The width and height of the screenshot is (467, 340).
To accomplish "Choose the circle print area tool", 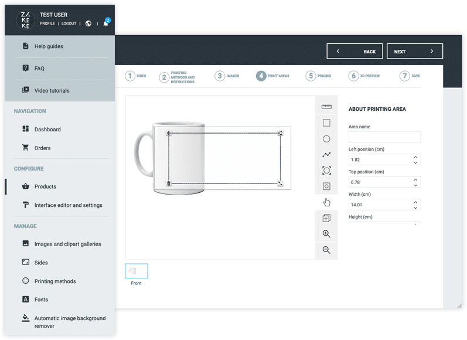I will (x=326, y=139).
